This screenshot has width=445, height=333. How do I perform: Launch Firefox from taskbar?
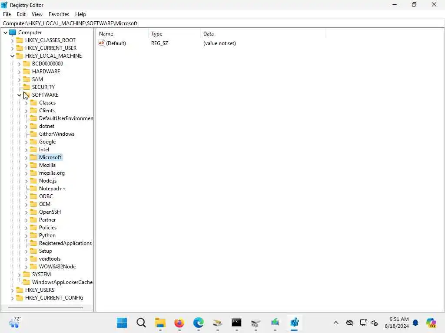pos(179,323)
